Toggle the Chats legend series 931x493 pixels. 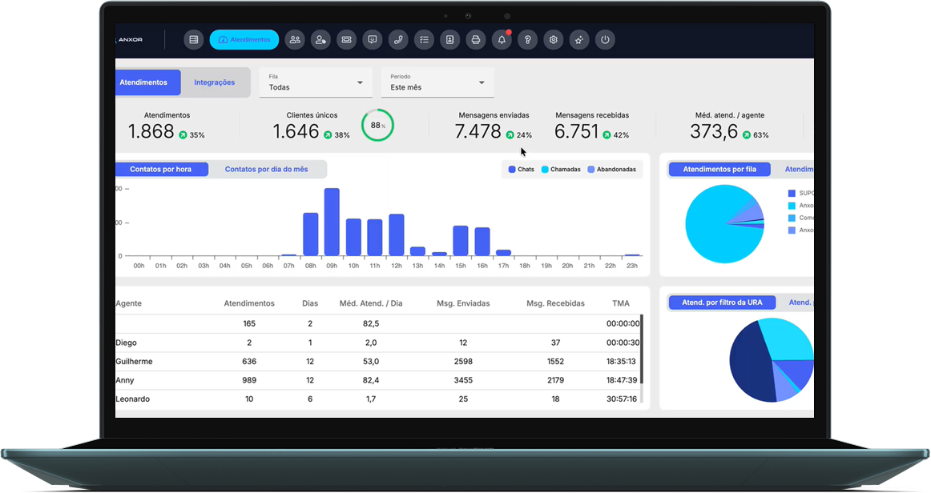point(522,169)
